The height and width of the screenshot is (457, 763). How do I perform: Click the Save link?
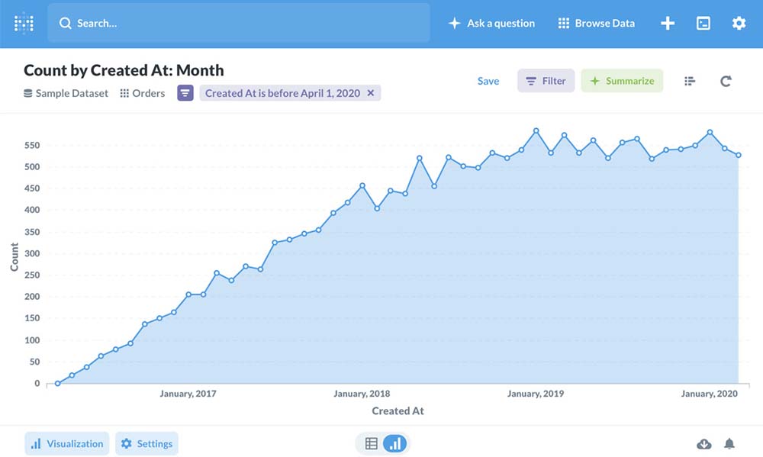click(488, 81)
